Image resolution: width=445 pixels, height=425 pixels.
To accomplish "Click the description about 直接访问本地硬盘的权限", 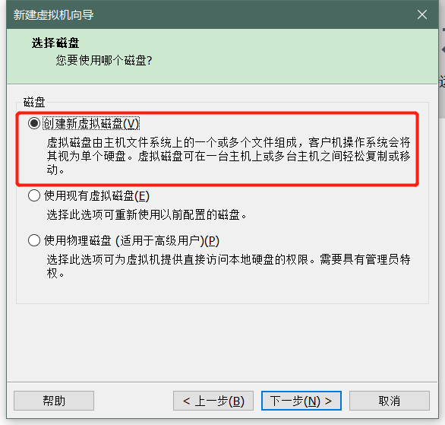I will (x=229, y=266).
